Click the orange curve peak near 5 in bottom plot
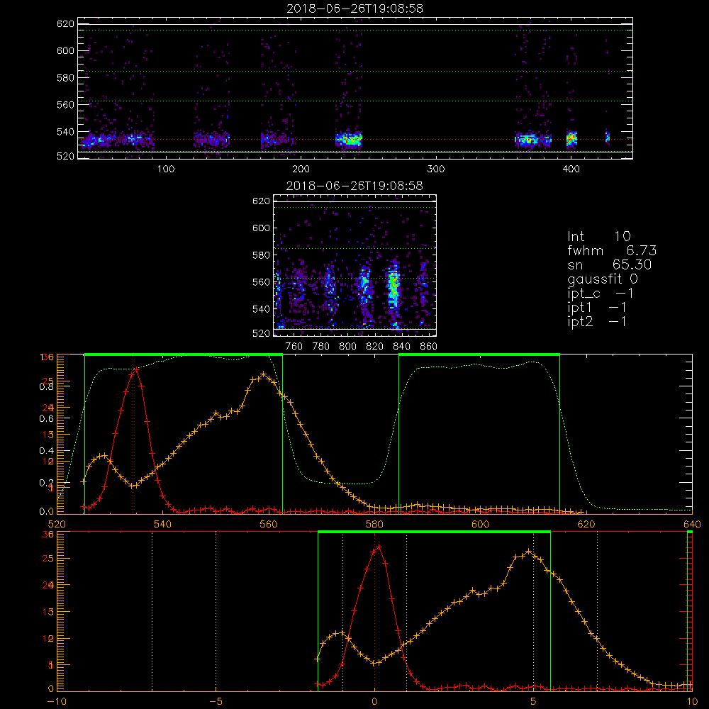Viewport: 709px width, 709px height. click(529, 551)
